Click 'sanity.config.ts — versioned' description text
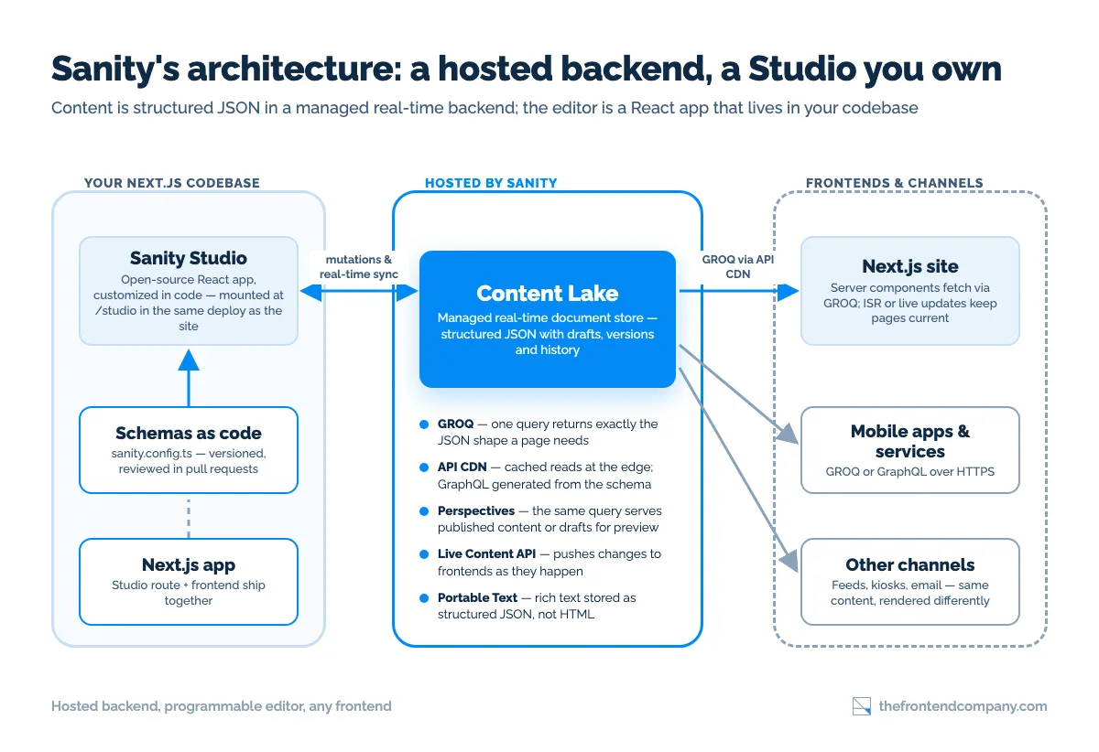The height and width of the screenshot is (752, 1099). (x=189, y=461)
